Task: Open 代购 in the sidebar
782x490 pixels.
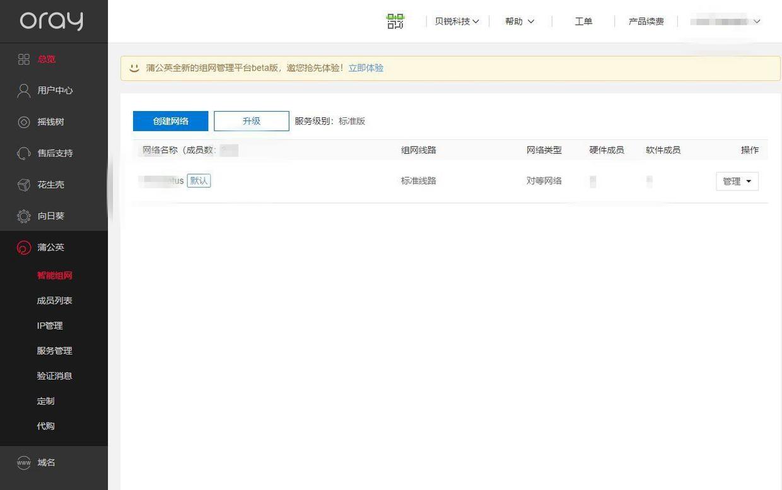Action: point(46,426)
